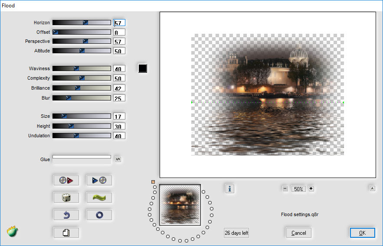Click the Offset value field
383x246 pixels.
[119, 32]
